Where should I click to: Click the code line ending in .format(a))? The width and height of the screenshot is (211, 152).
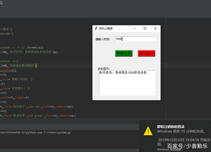pyautogui.click(x=22, y=47)
